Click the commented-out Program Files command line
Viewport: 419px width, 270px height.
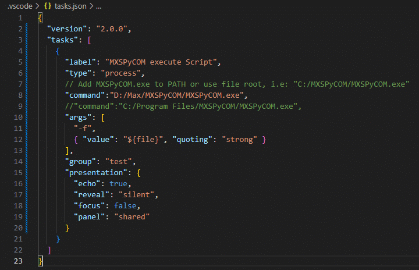coord(183,106)
